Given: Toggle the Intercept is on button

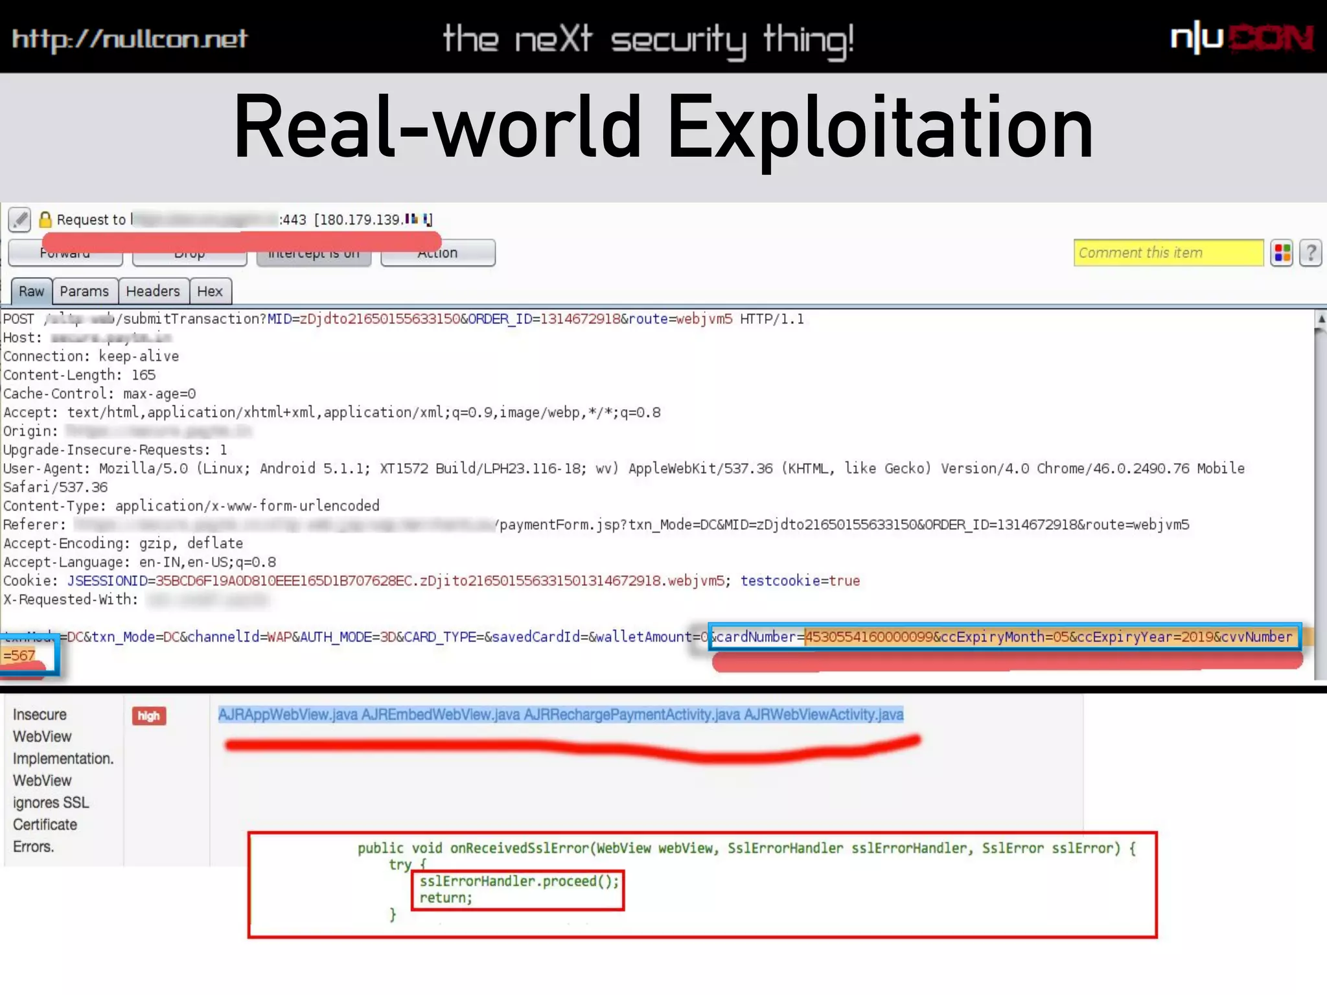Looking at the screenshot, I should (x=314, y=253).
